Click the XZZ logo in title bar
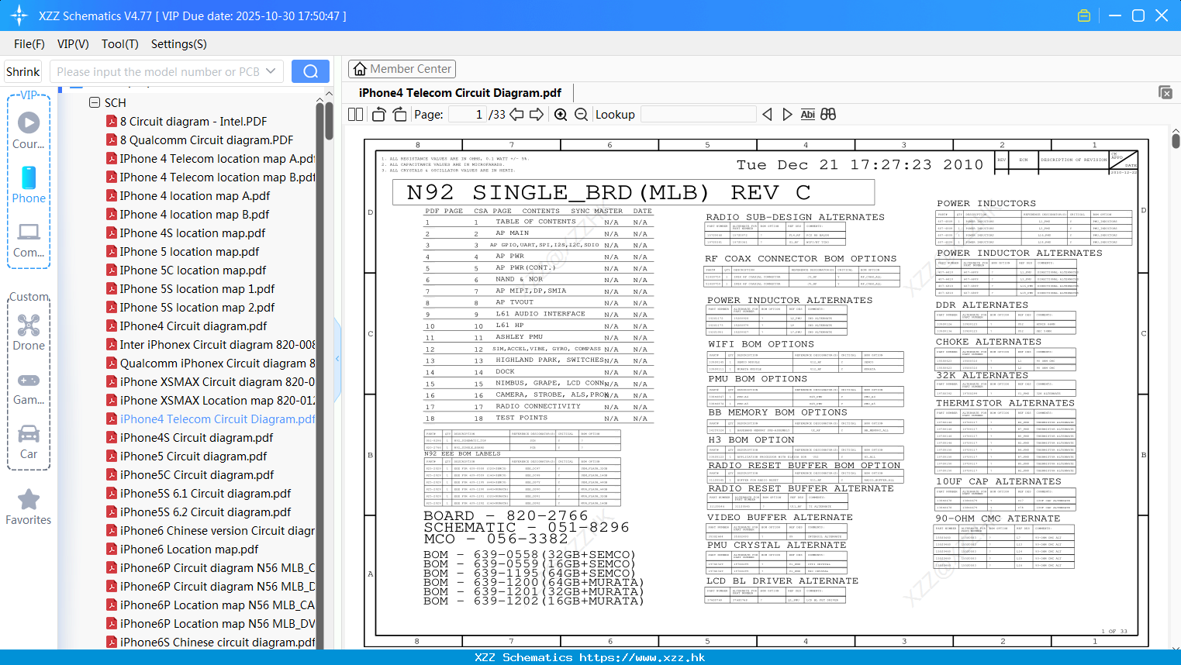The image size is (1181, 665). coord(19,16)
